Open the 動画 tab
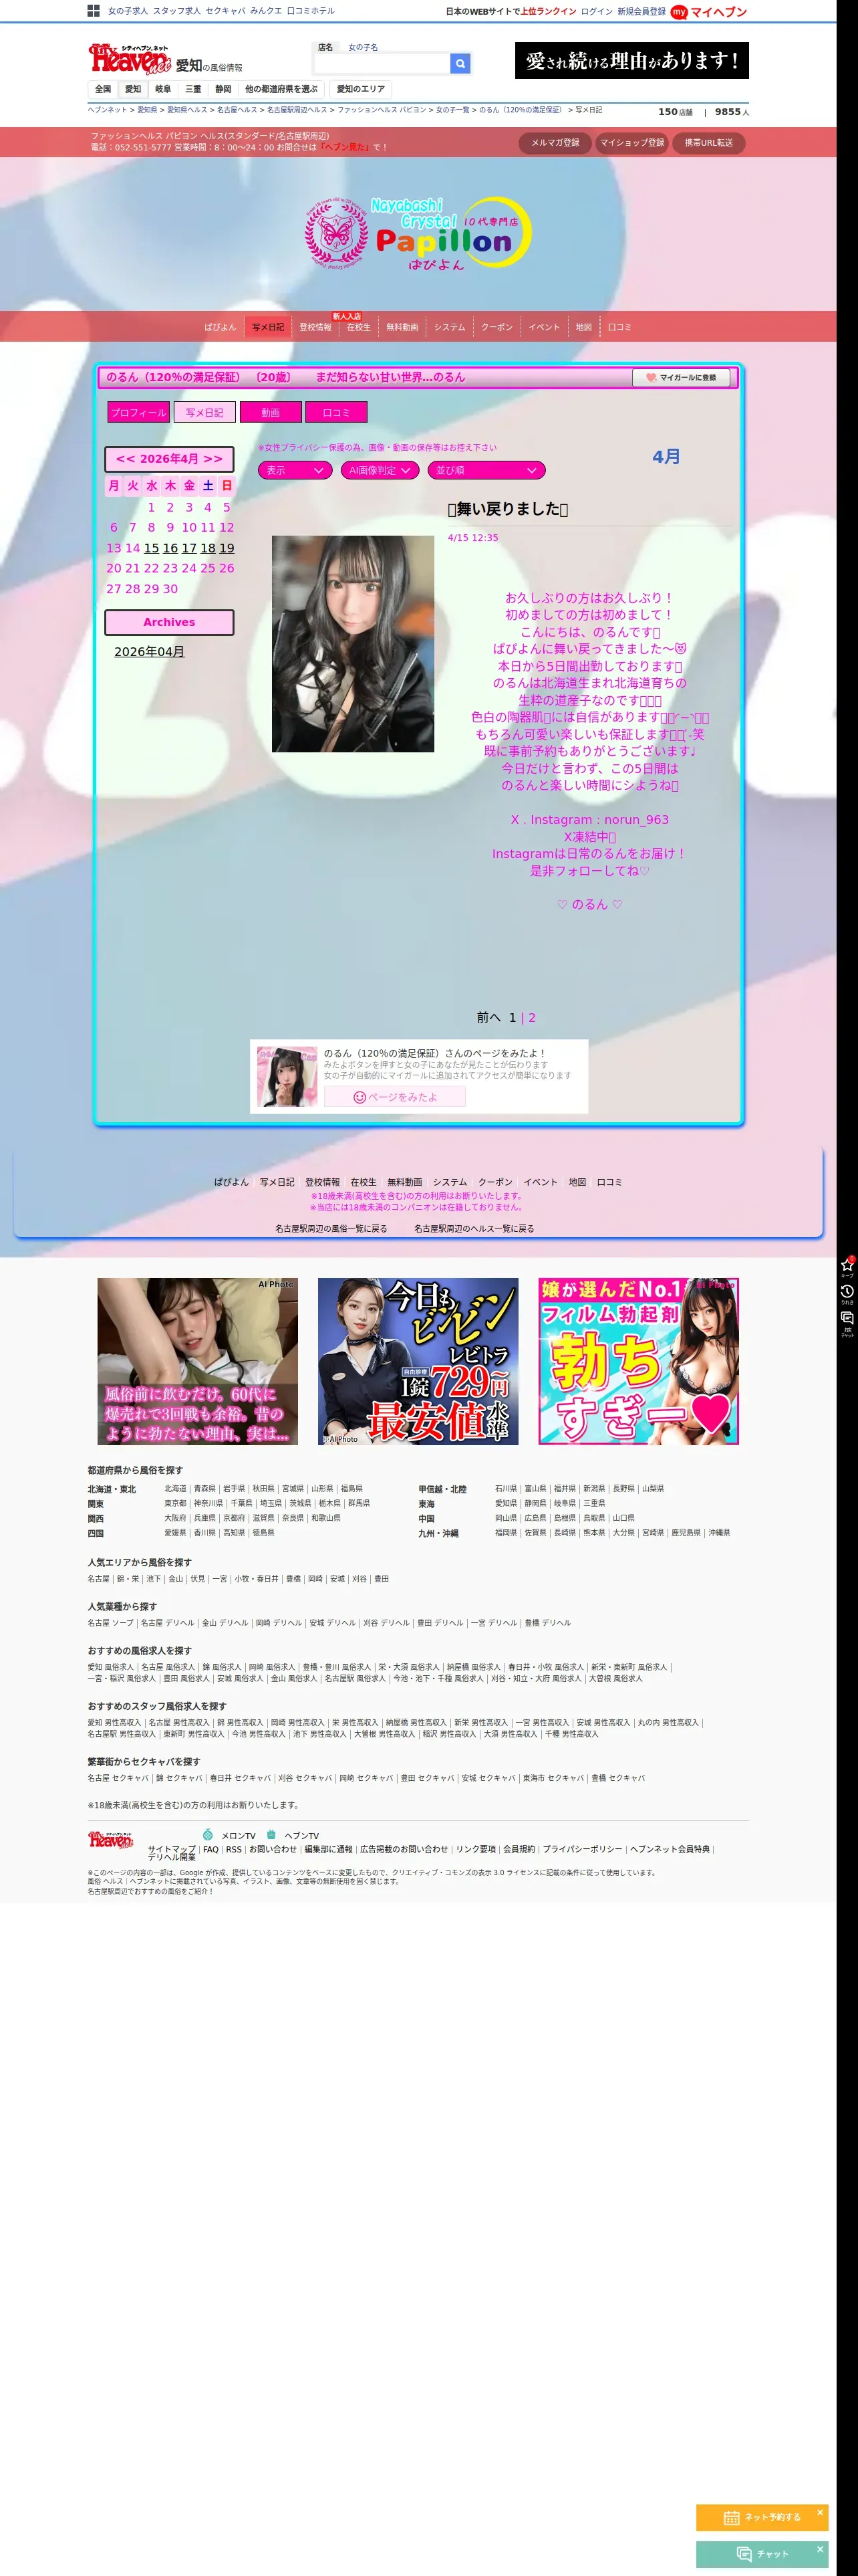The height and width of the screenshot is (2576, 858). [x=271, y=412]
